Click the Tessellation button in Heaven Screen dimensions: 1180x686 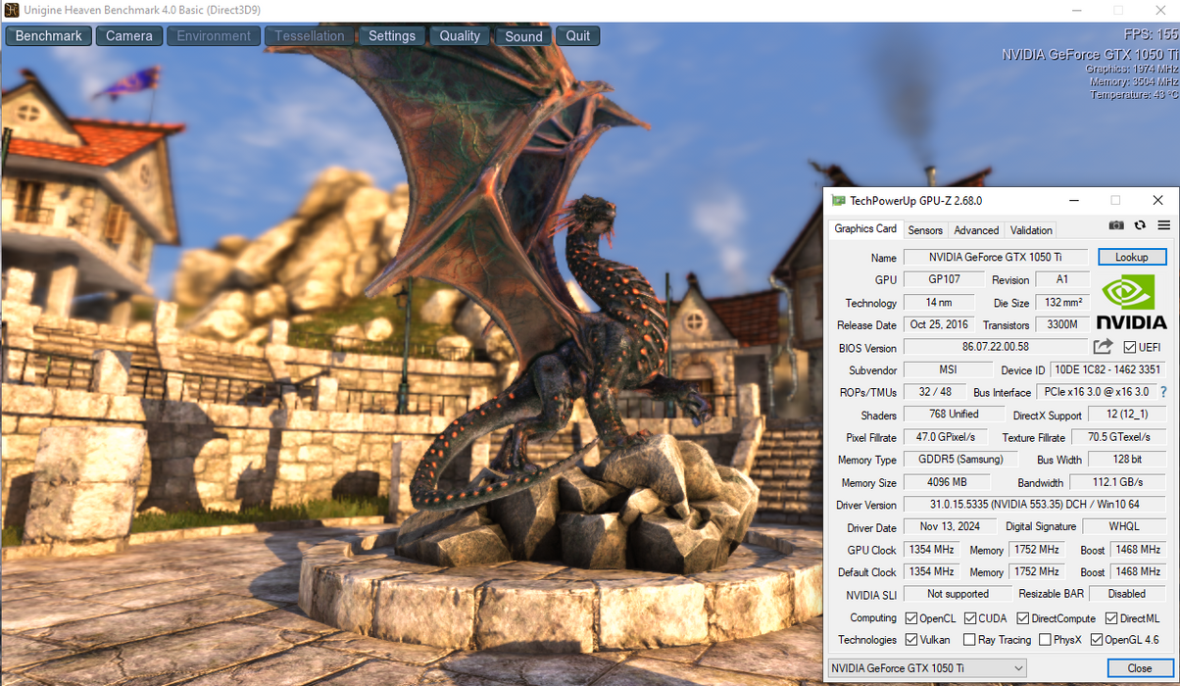coord(310,36)
